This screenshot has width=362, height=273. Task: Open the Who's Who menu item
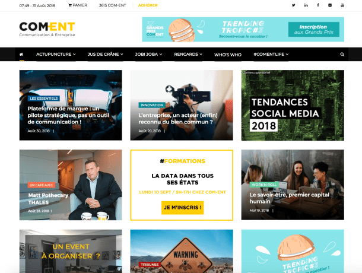tap(228, 55)
